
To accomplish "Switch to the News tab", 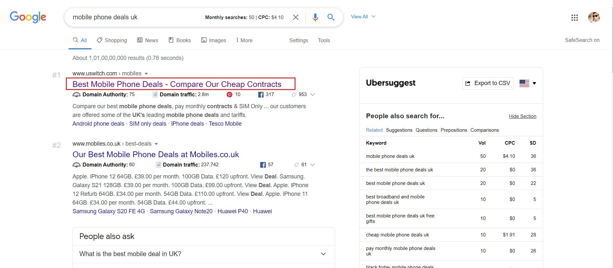I will [148, 40].
